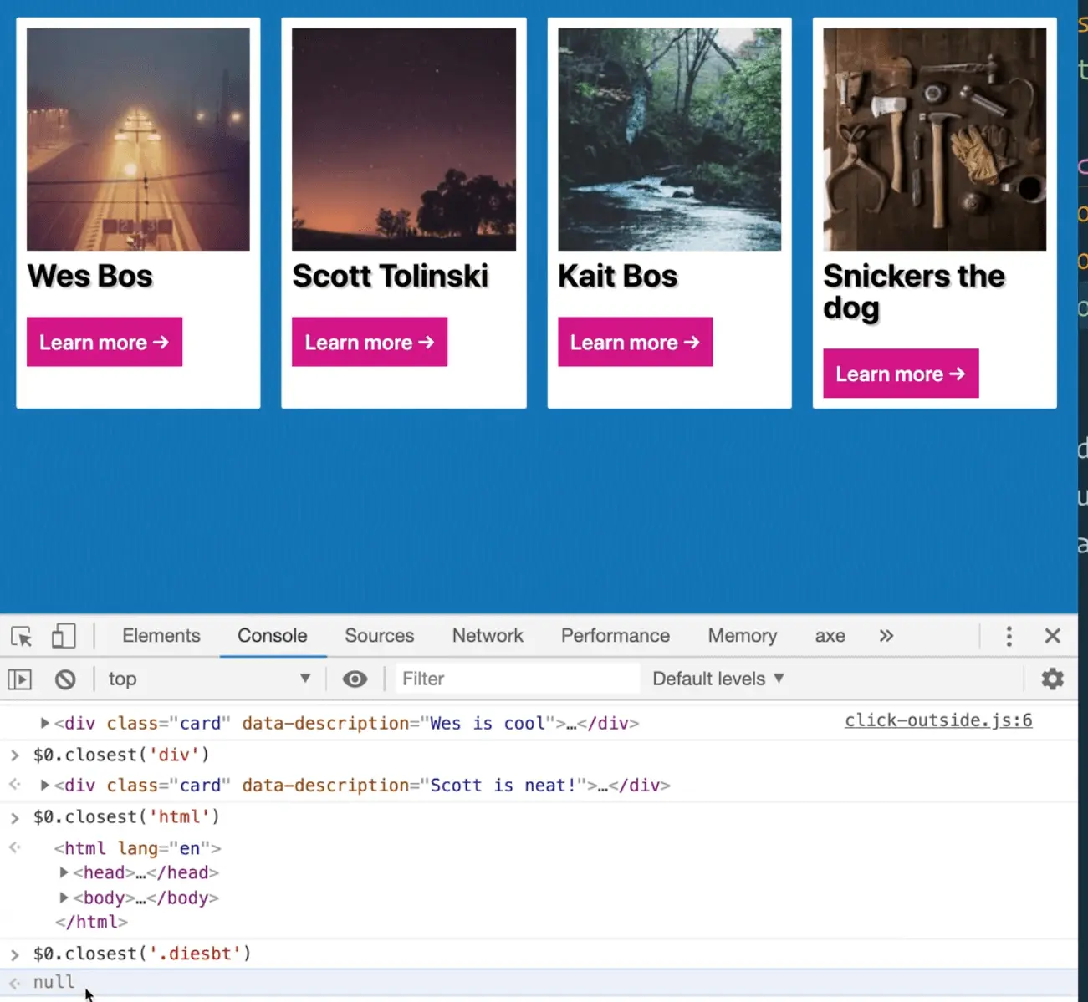Viewport: 1088px width, 1002px height.
Task: Expand the body element node
Action: click(64, 898)
